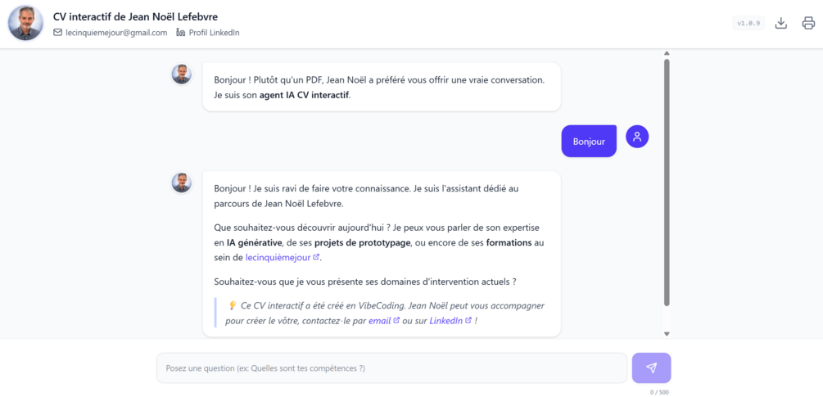Click the envelope icon next to the email address

pos(58,33)
